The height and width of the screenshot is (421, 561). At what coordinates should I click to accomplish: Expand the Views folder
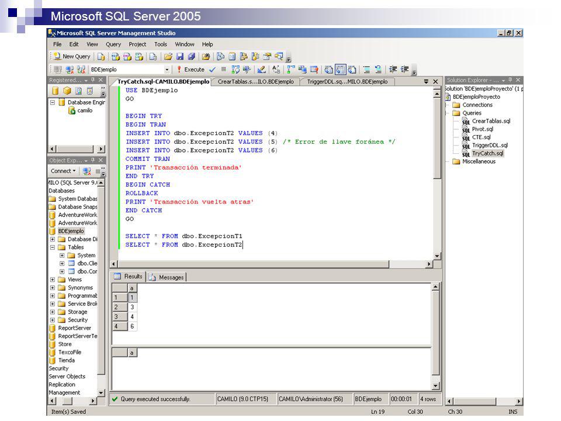pyautogui.click(x=52, y=279)
